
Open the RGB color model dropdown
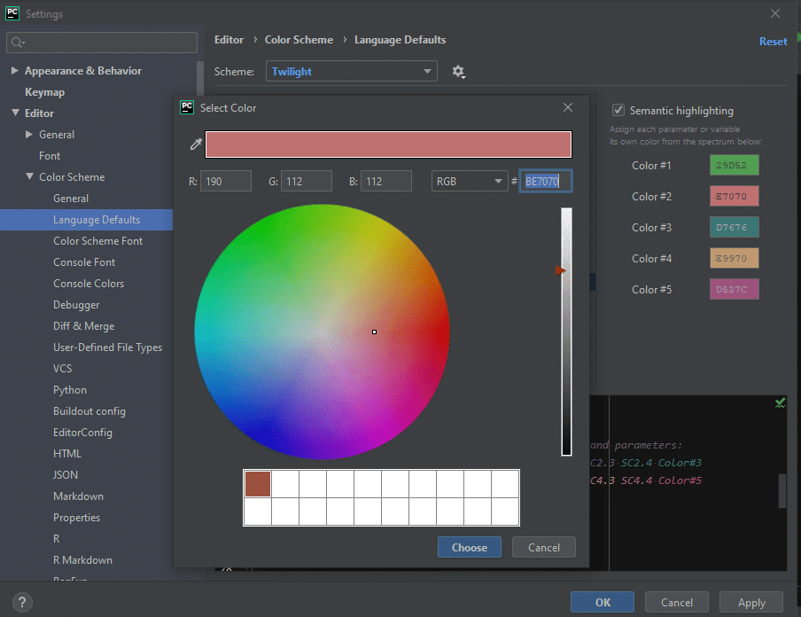click(470, 181)
